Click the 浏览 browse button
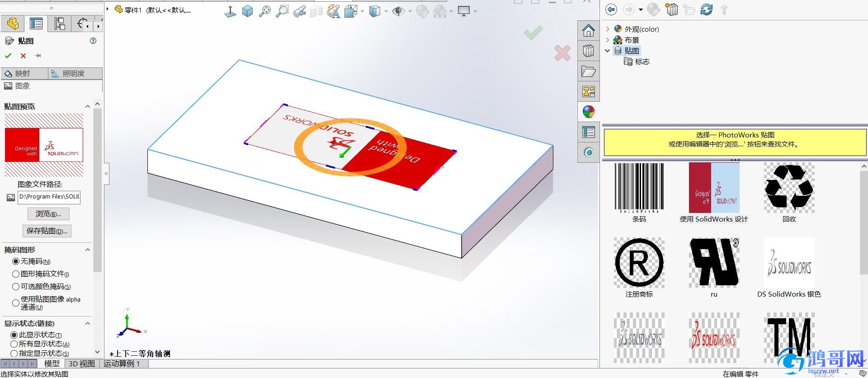Image resolution: width=868 pixels, height=378 pixels. (48, 214)
